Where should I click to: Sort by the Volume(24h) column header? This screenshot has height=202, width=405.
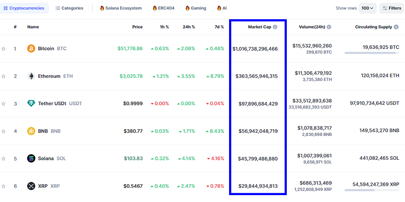(312, 27)
